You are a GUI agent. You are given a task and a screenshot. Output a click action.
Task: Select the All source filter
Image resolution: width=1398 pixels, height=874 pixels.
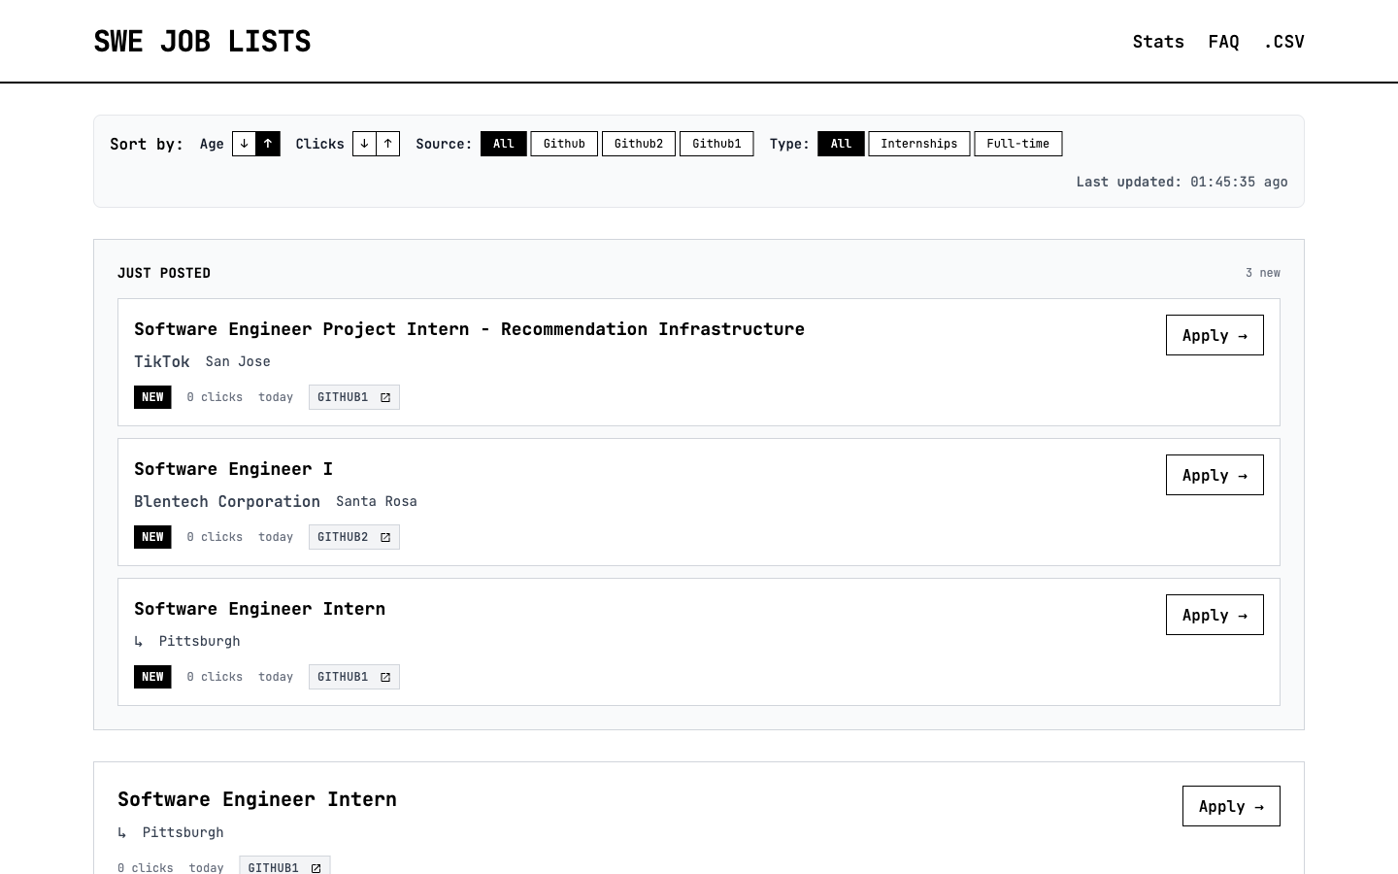[503, 144]
